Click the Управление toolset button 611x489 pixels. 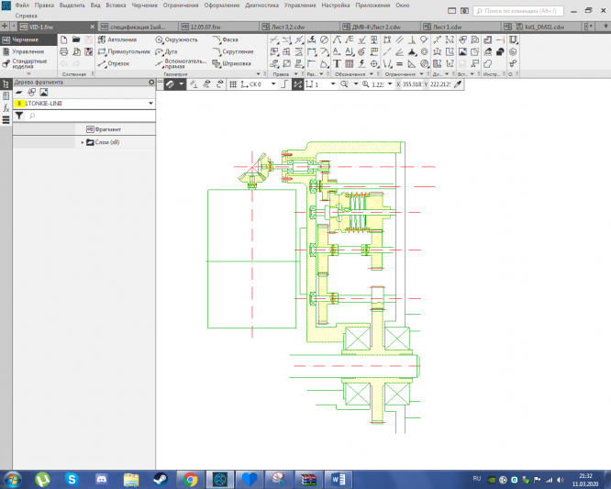pos(26,51)
